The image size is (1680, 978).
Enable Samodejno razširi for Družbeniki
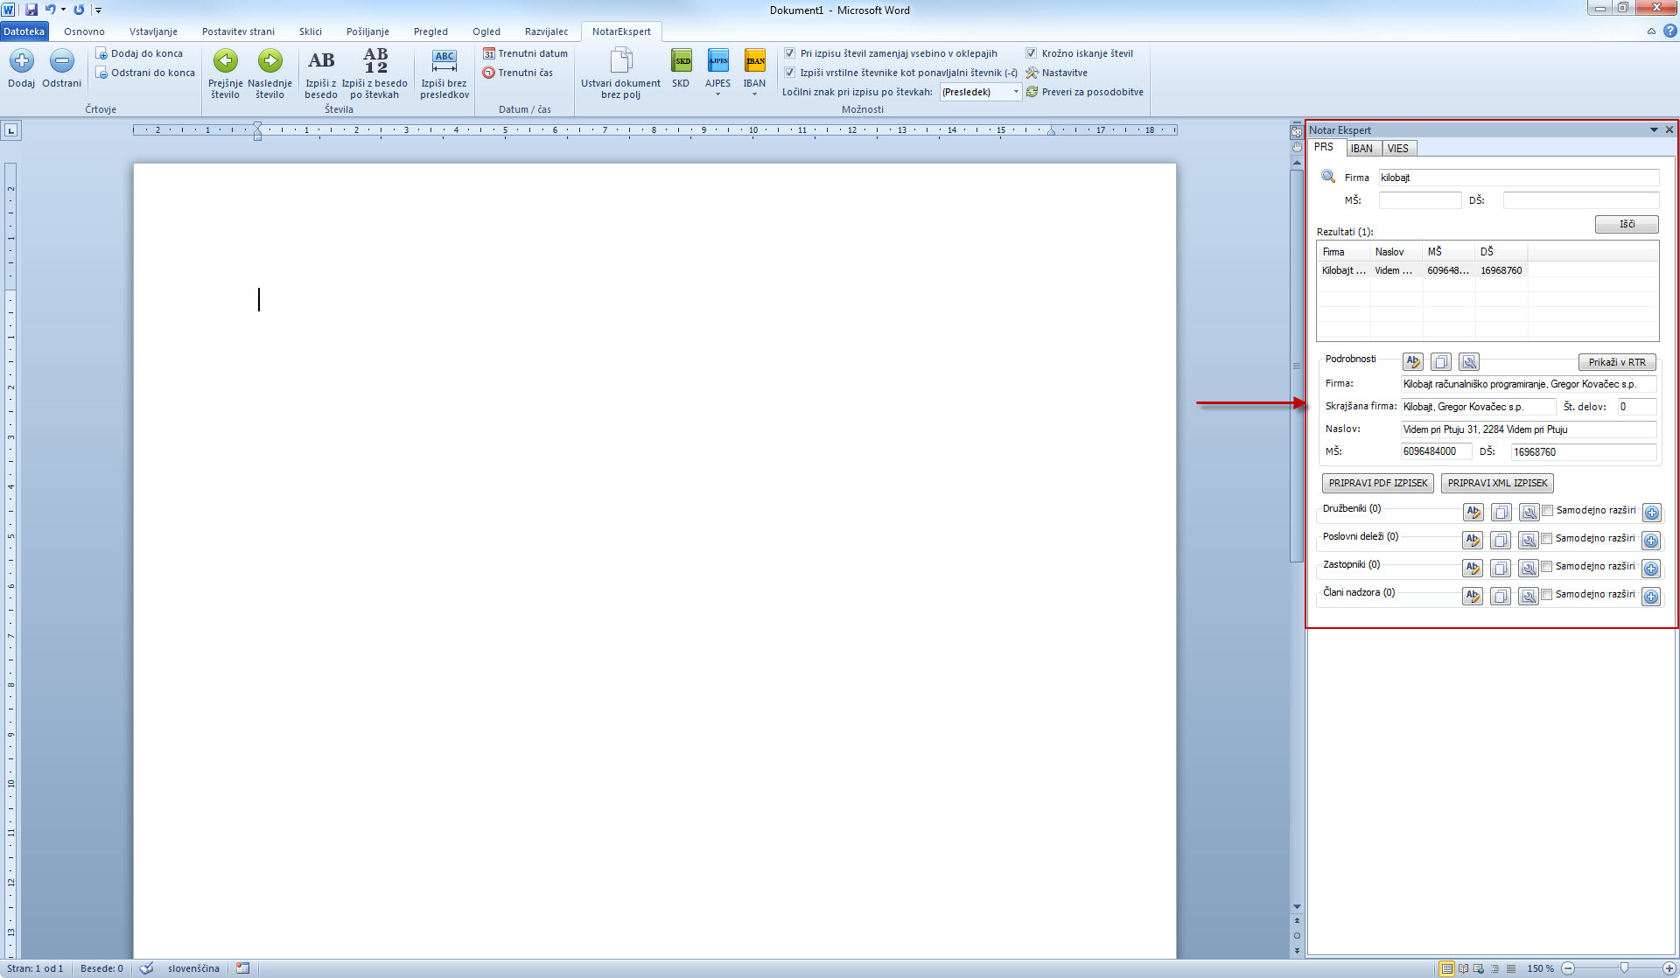pyautogui.click(x=1548, y=510)
